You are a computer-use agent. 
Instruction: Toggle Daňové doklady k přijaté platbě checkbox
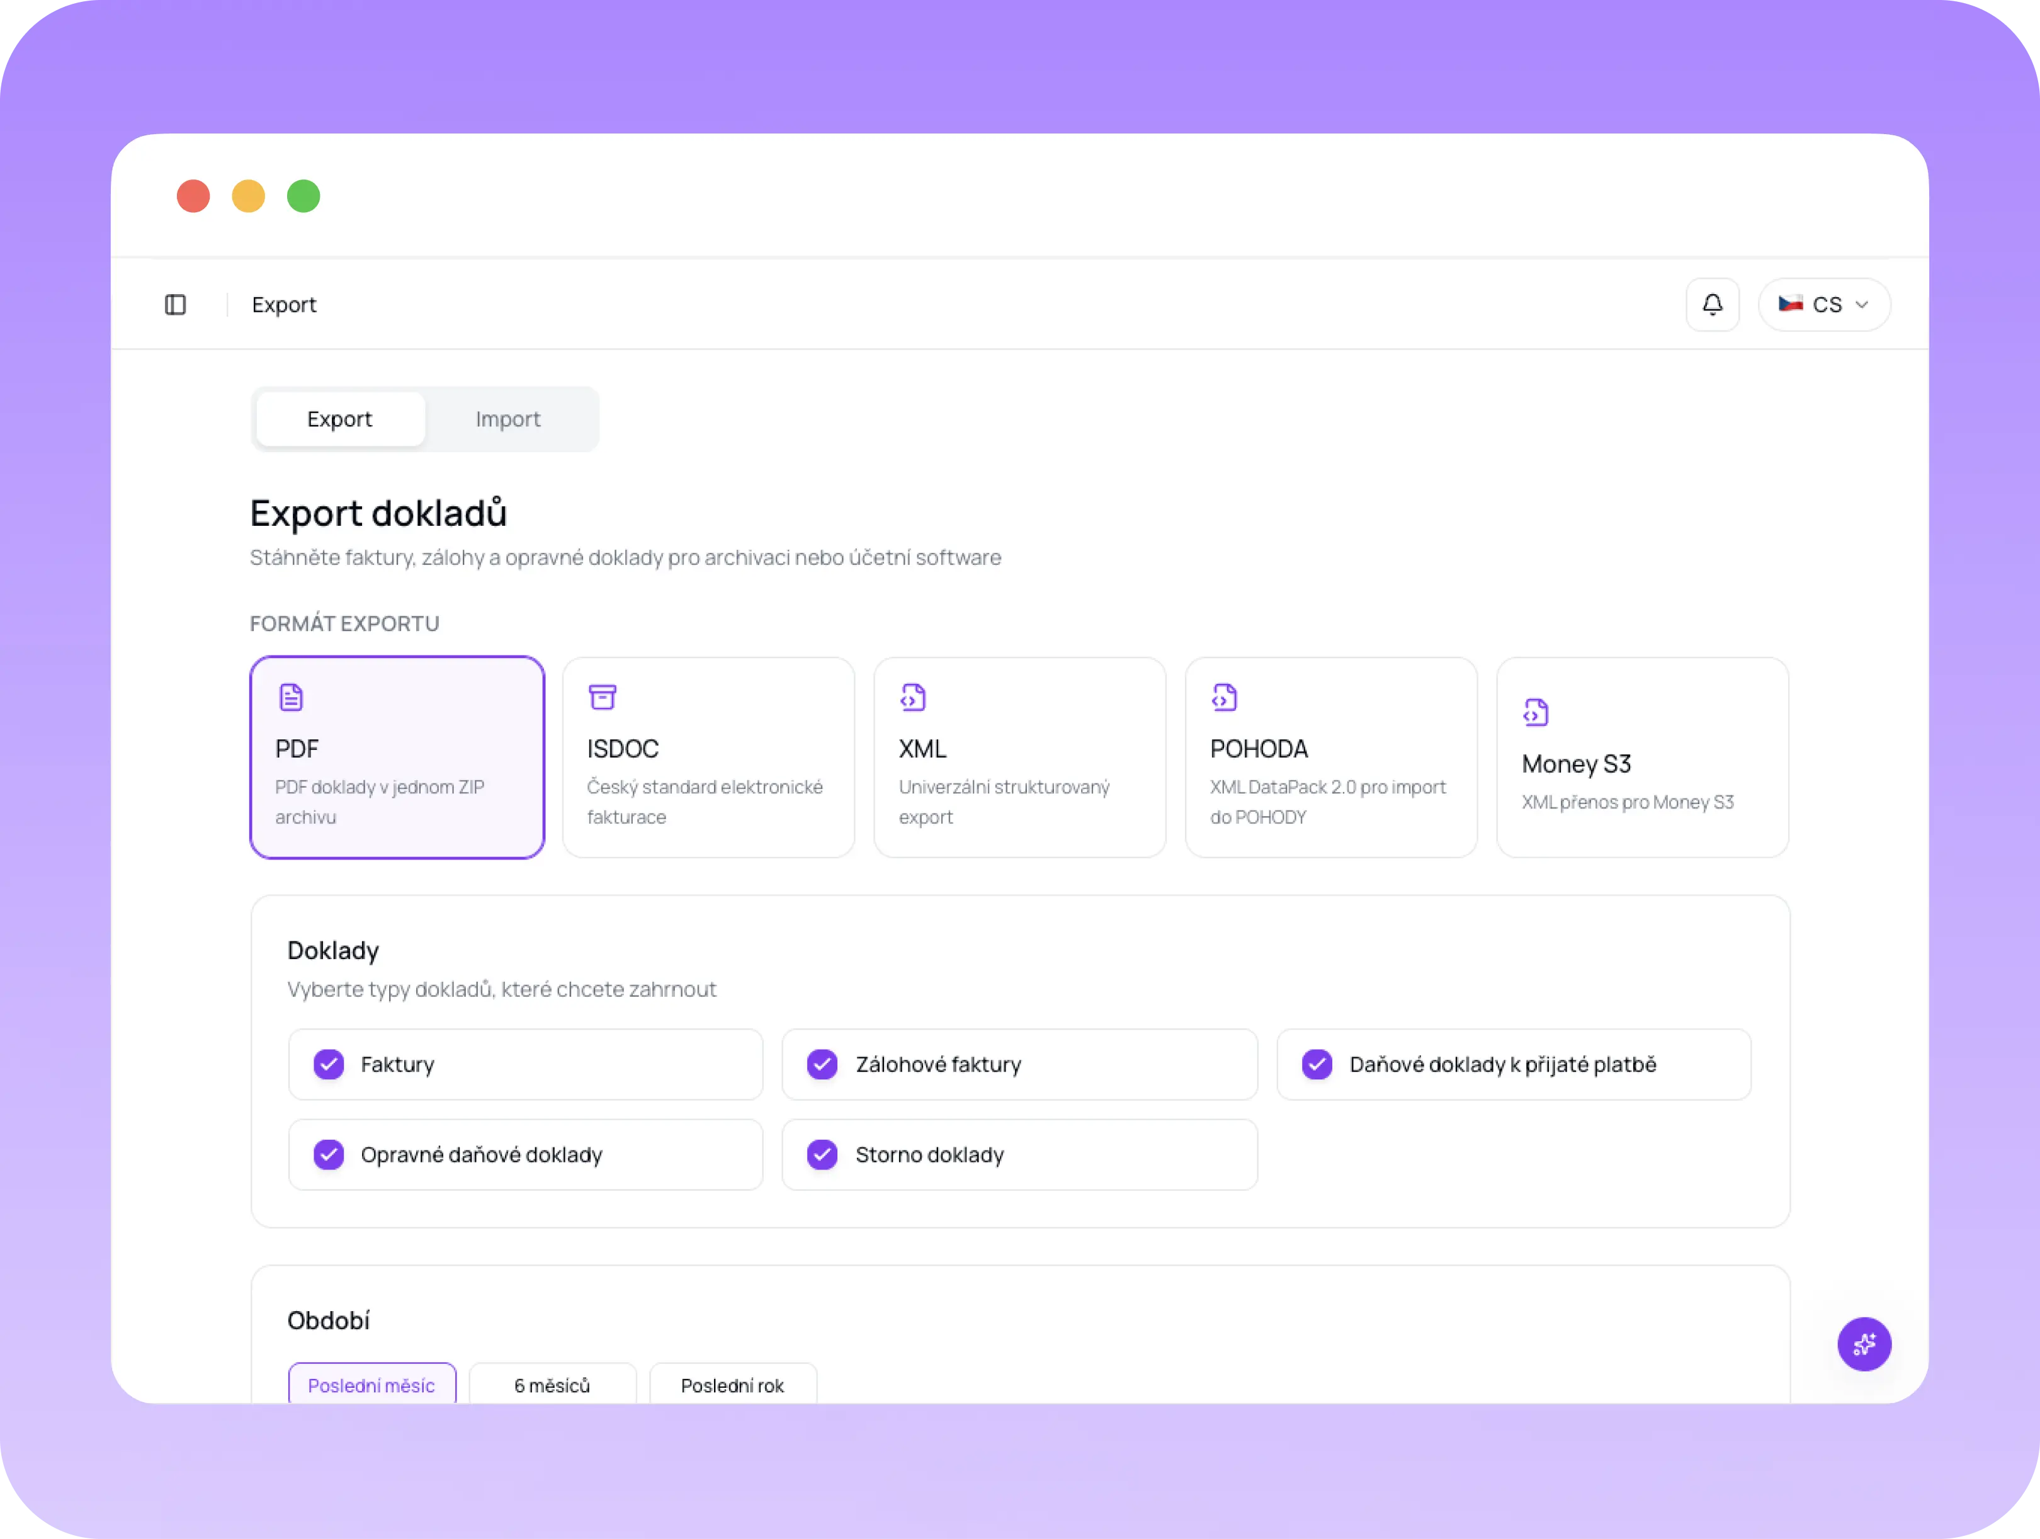[x=1317, y=1064]
